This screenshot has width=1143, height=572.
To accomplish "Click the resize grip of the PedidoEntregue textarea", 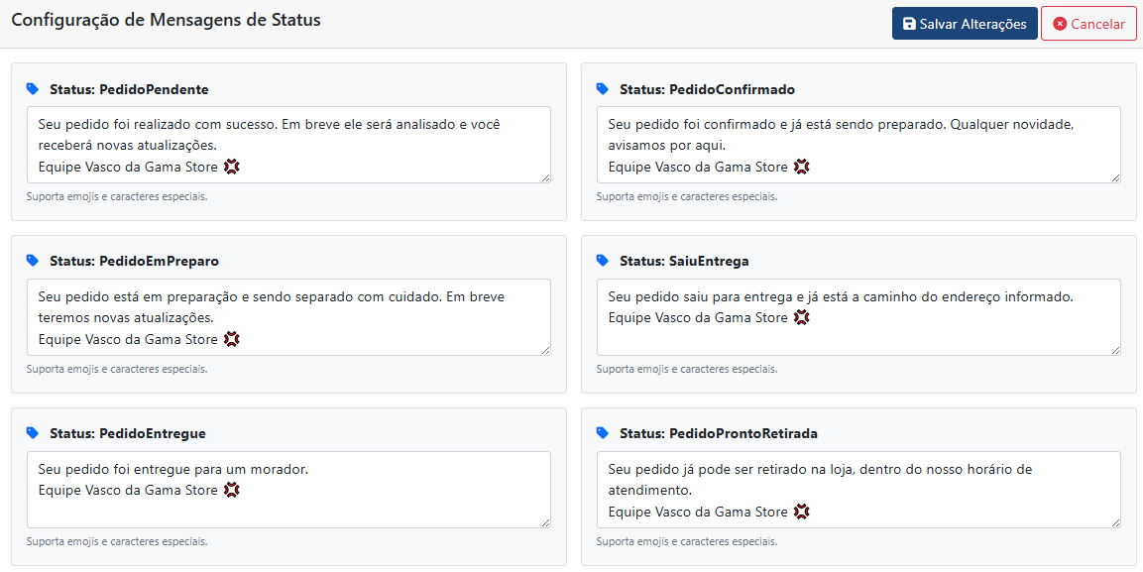I will pyautogui.click(x=547, y=523).
